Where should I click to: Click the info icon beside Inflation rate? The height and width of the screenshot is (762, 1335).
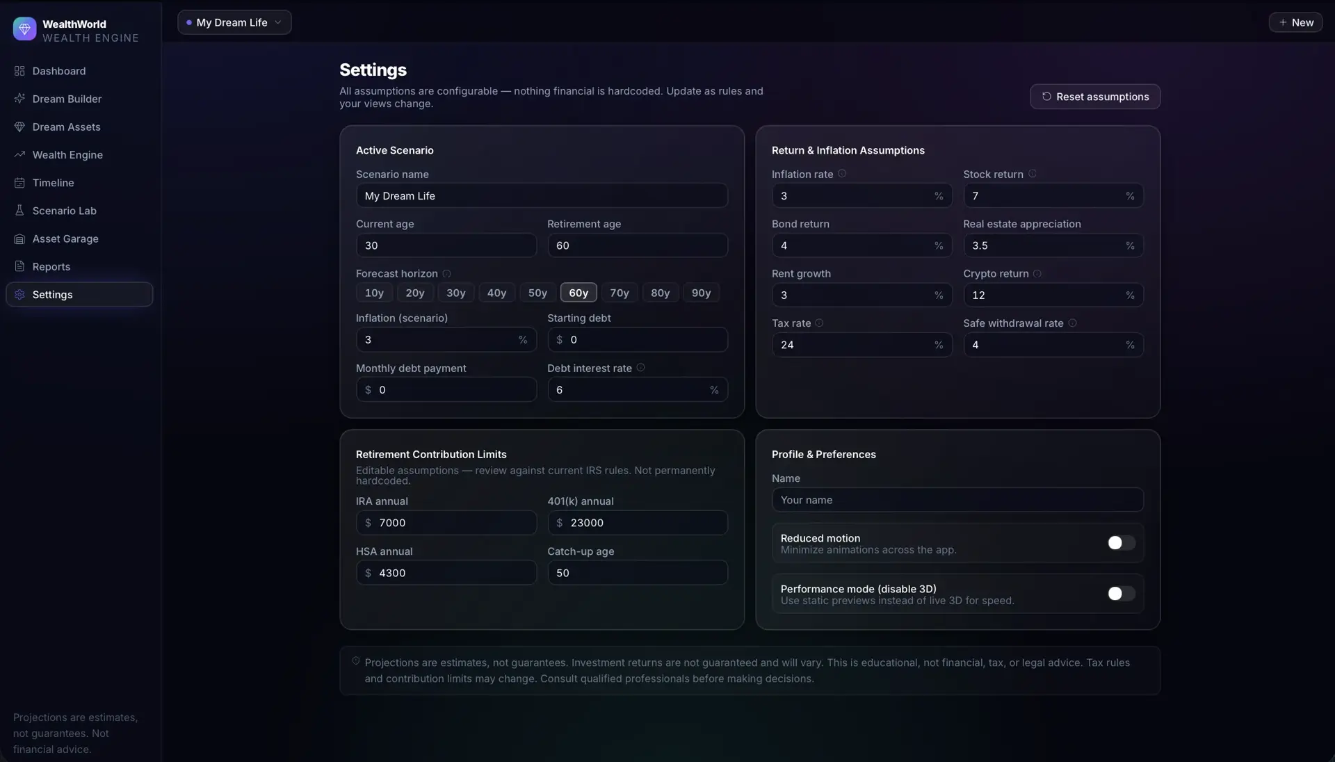tap(842, 174)
